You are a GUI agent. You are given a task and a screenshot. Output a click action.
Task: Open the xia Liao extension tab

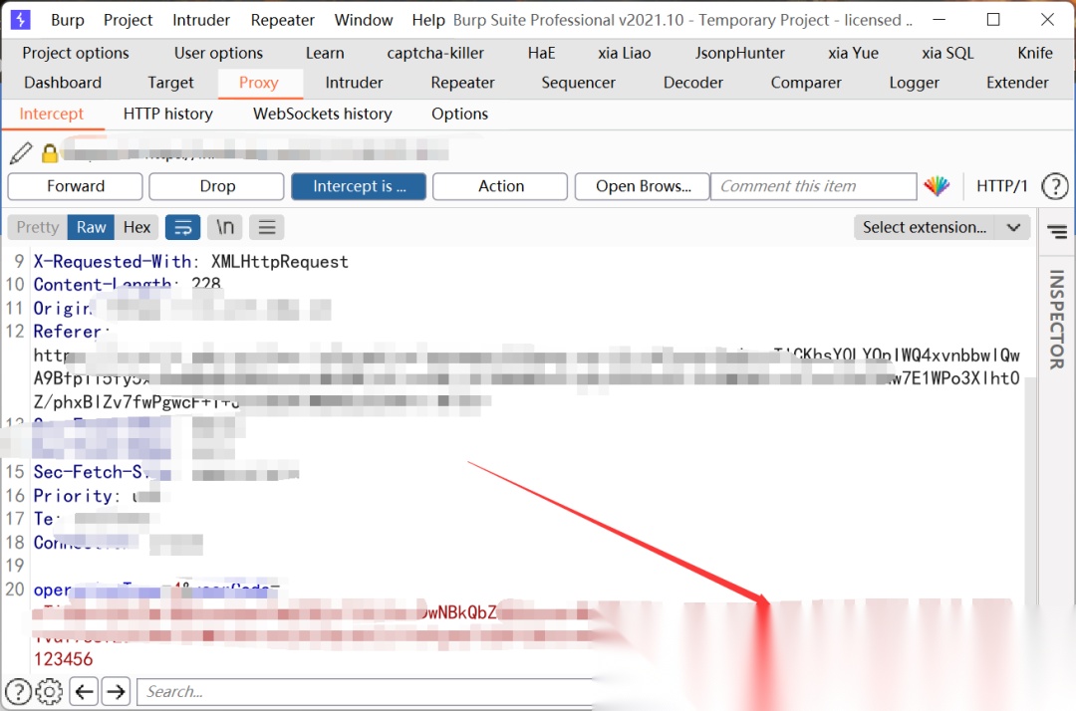[624, 53]
